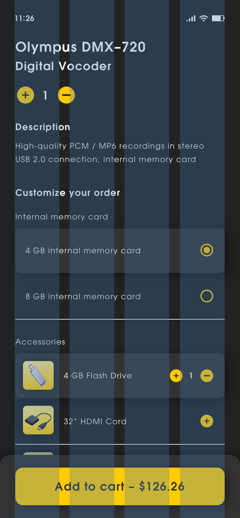Increase 4 GB Flash Drive quantity

tap(176, 376)
